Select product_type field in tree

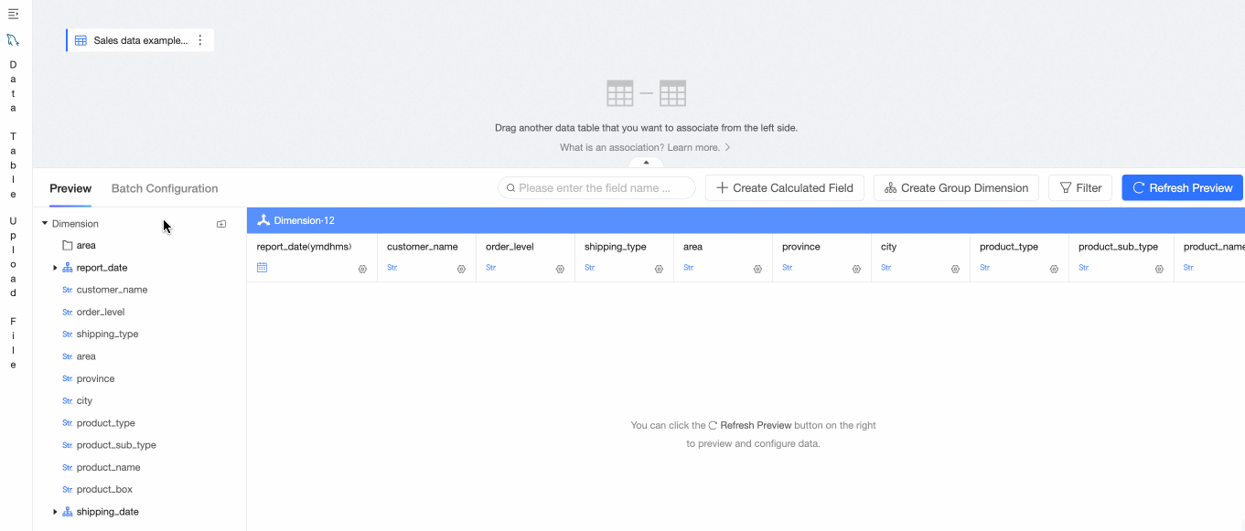point(105,423)
